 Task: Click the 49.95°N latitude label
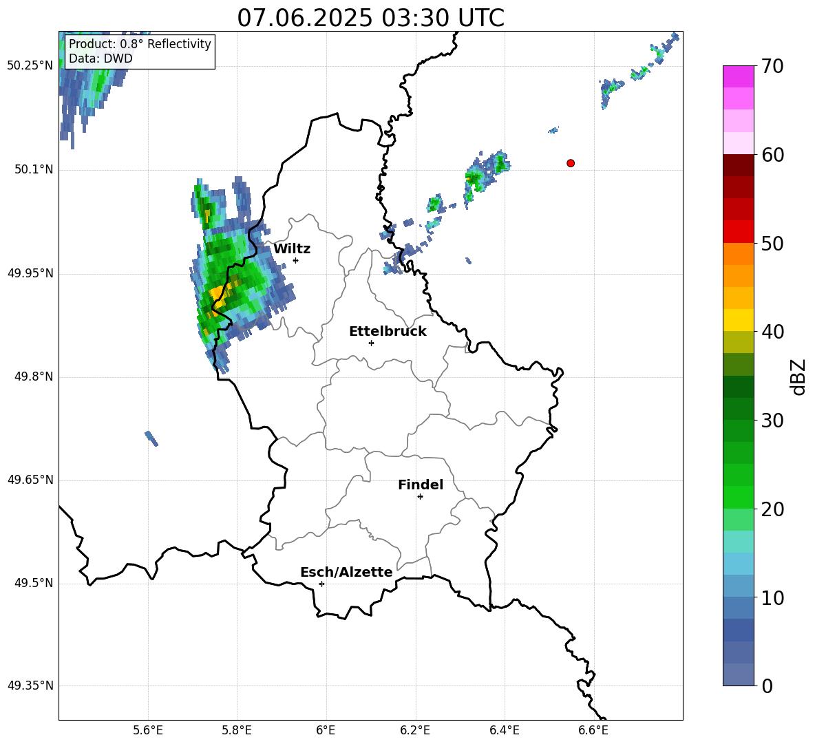[30, 273]
